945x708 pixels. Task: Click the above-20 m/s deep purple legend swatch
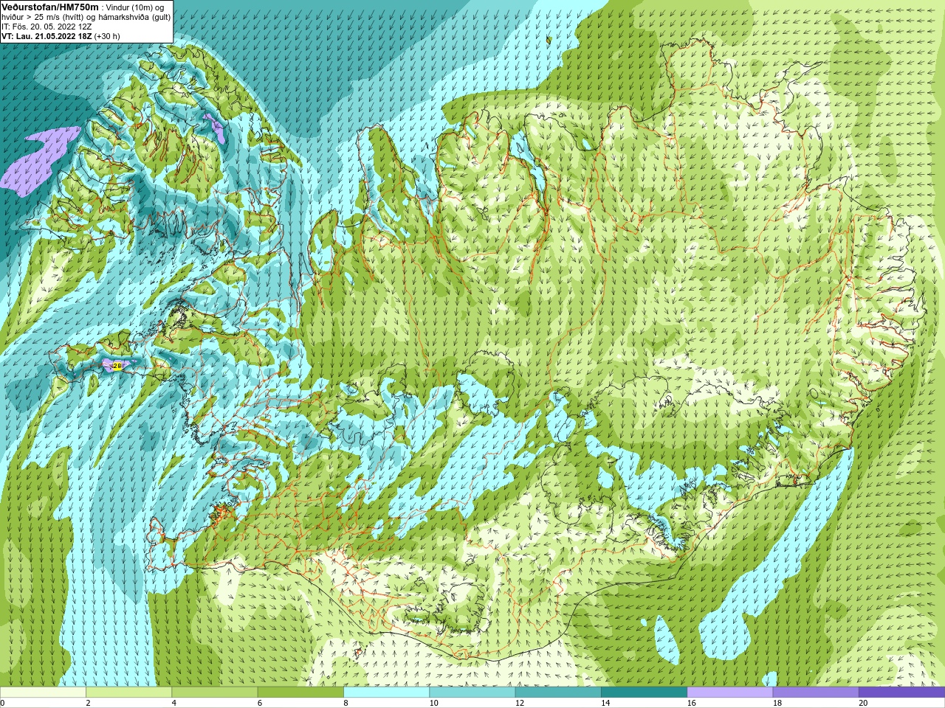pyautogui.click(x=901, y=693)
